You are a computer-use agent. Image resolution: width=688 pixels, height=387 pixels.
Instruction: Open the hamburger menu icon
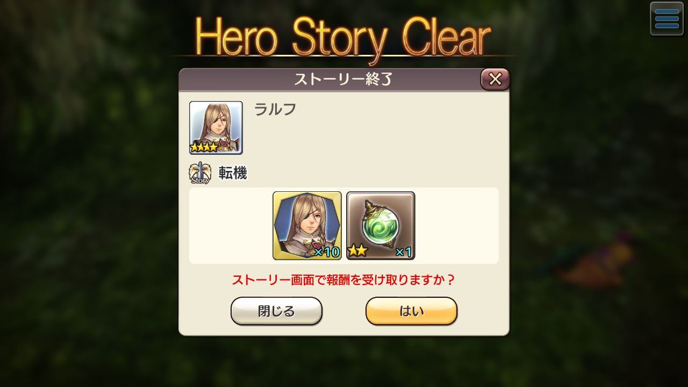666,19
